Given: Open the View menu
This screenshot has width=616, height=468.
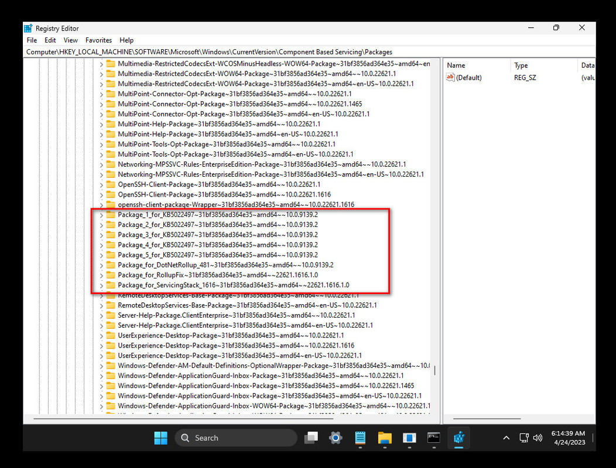Looking at the screenshot, I should click(70, 40).
